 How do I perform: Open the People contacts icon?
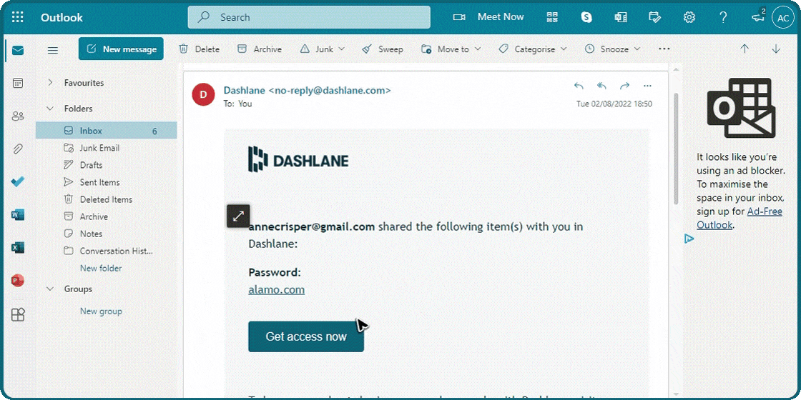(18, 116)
